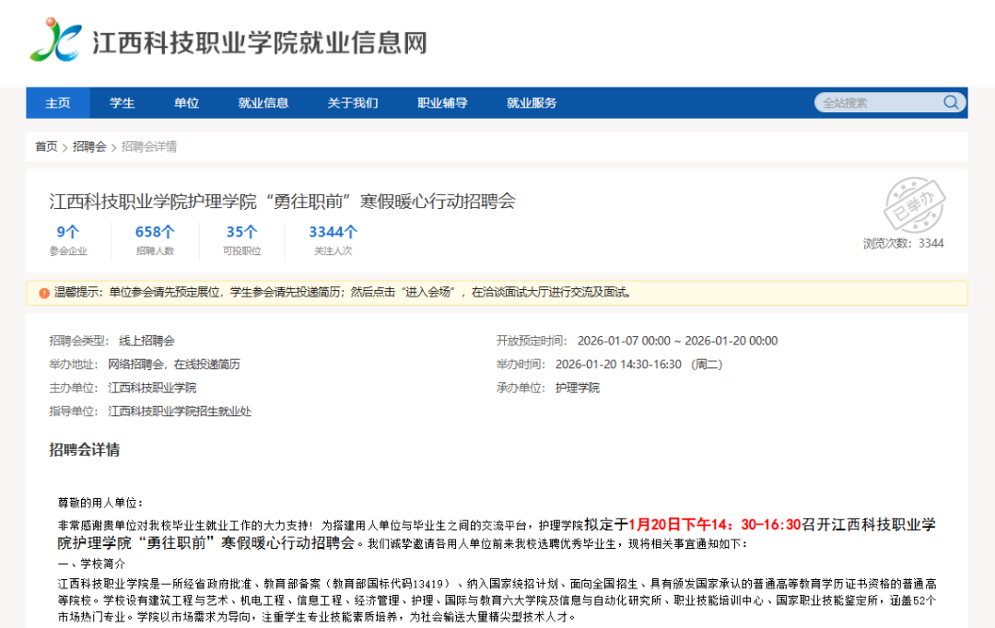Click the search magnifier icon
This screenshot has height=628, width=995.
951,102
